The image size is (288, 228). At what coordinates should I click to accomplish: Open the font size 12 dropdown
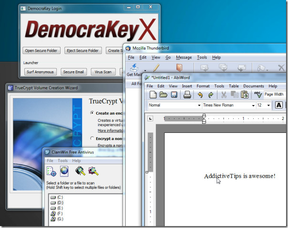tap(268, 105)
